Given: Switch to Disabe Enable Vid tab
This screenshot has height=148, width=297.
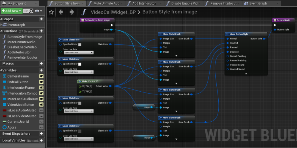Looking at the screenshot, I should (x=184, y=3).
